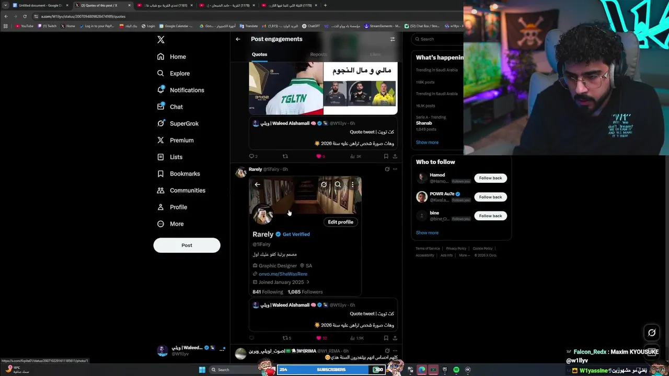Open the more options on Rarely's post
Screen dimensions: 669x376
(395, 169)
